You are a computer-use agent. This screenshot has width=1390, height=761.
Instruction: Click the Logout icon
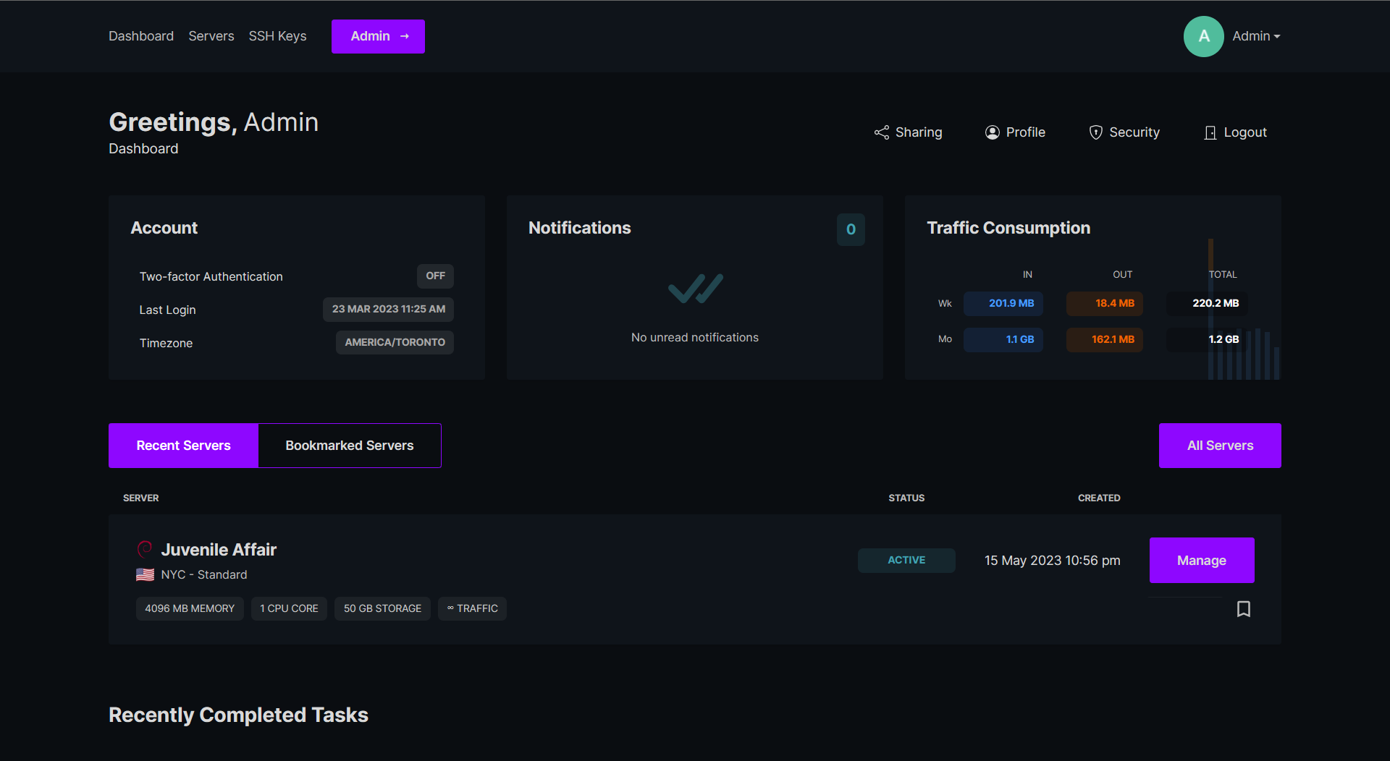pyautogui.click(x=1210, y=132)
